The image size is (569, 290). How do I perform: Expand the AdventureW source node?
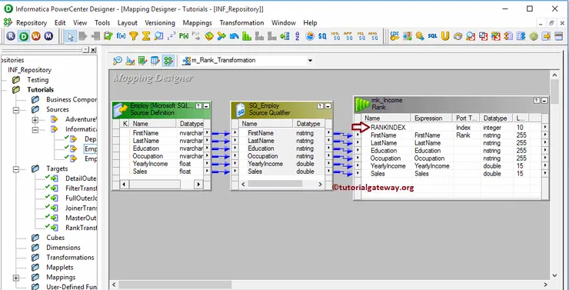click(35, 119)
